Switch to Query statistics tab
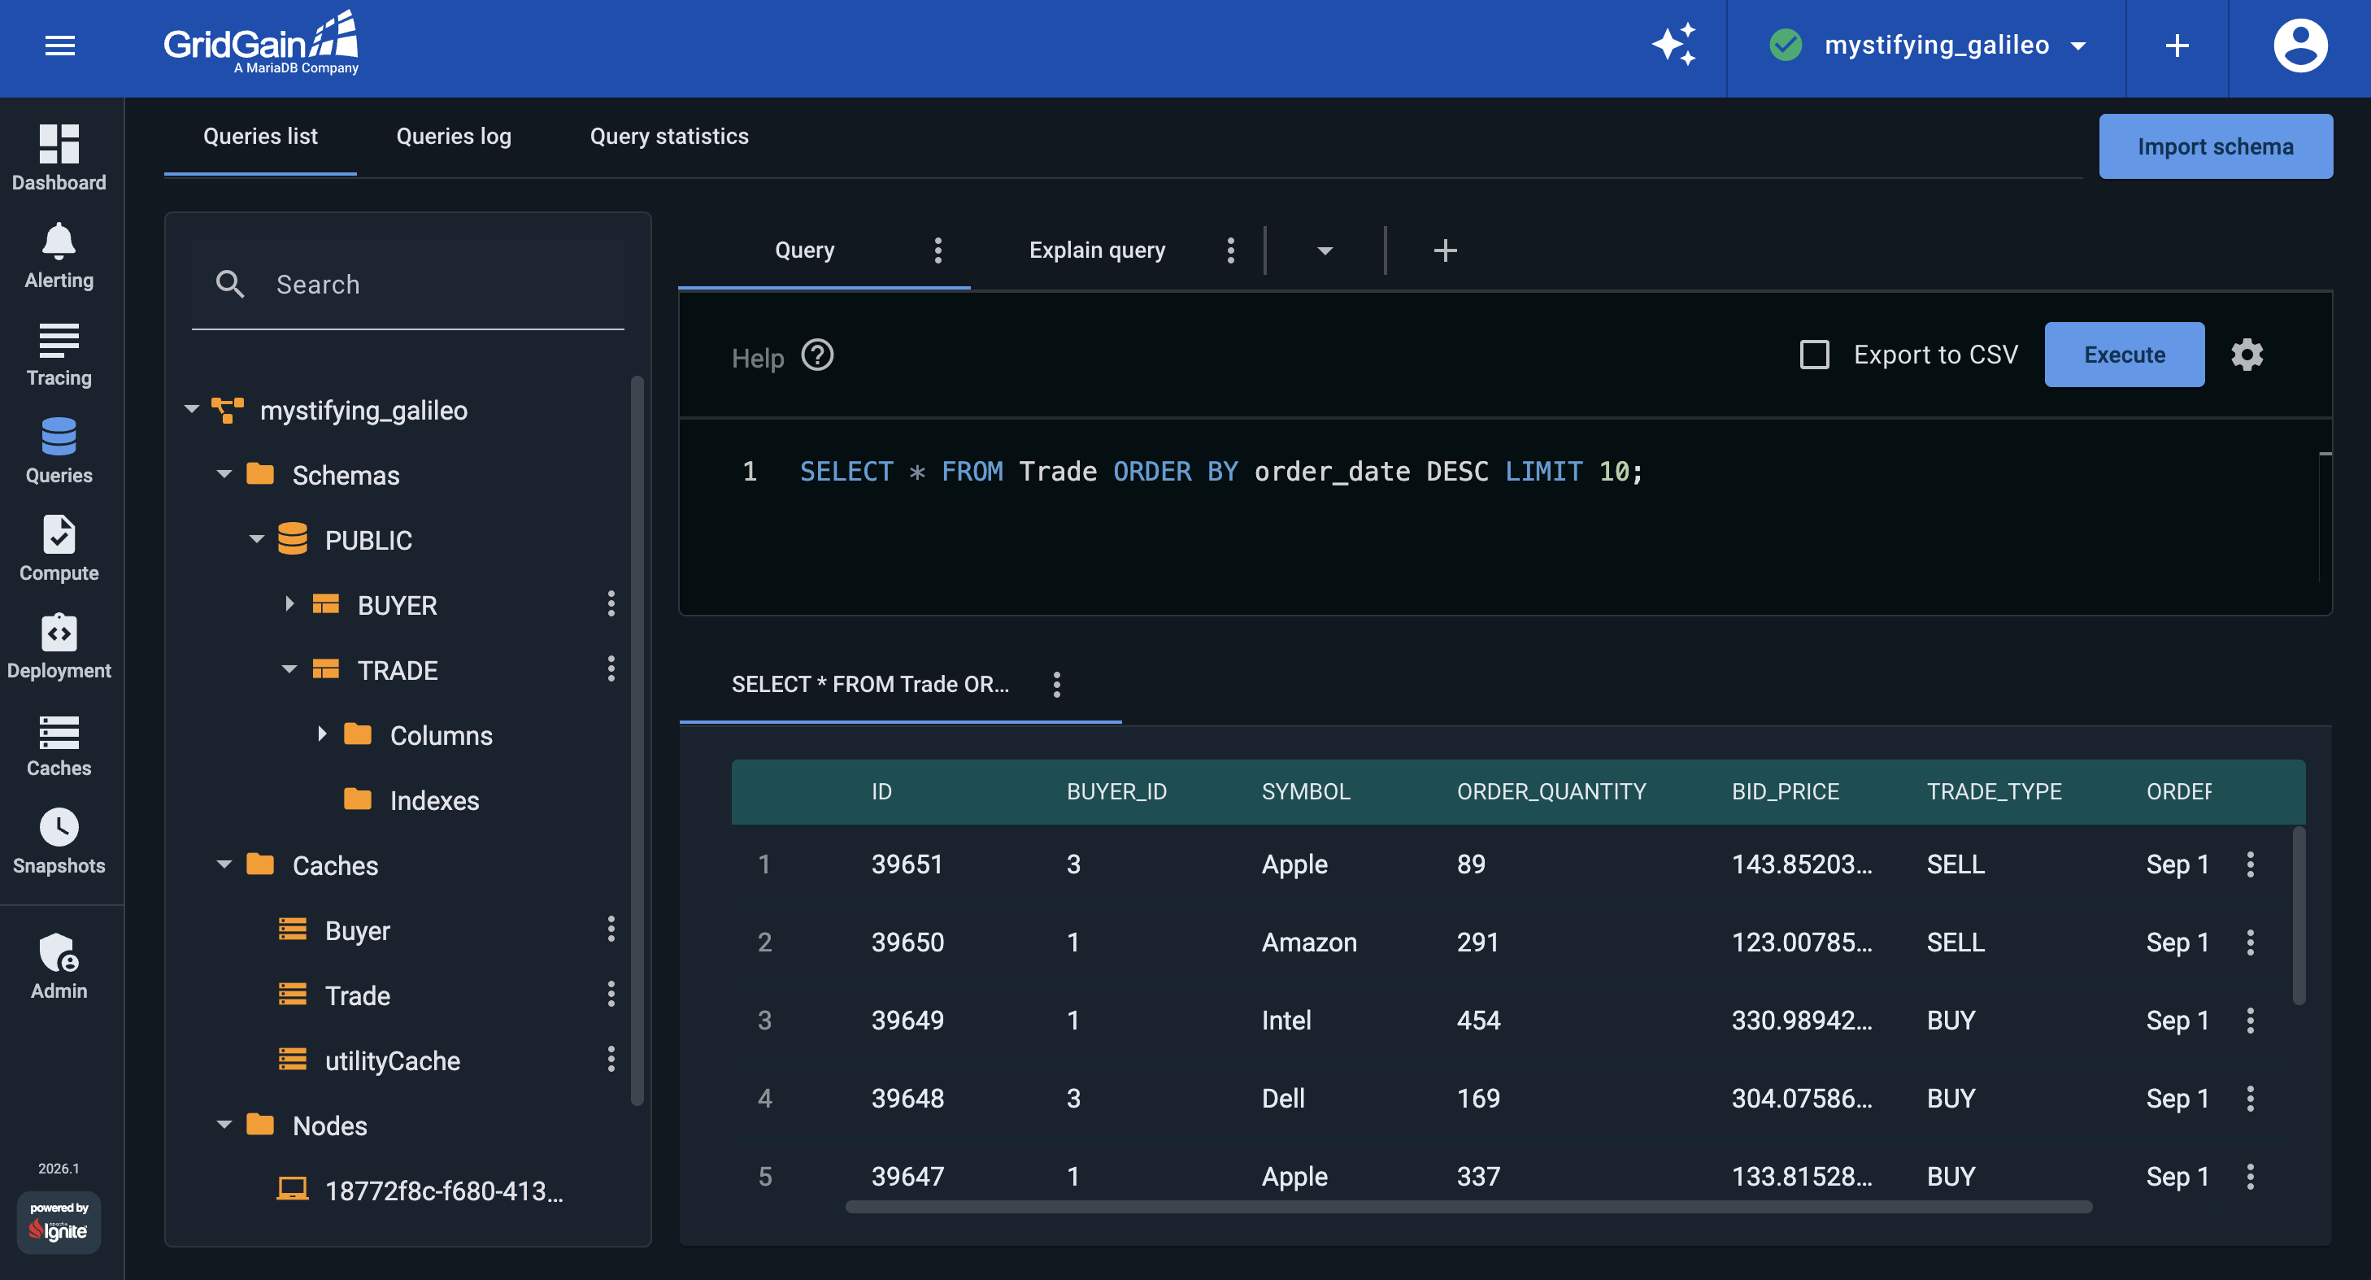 coord(669,137)
